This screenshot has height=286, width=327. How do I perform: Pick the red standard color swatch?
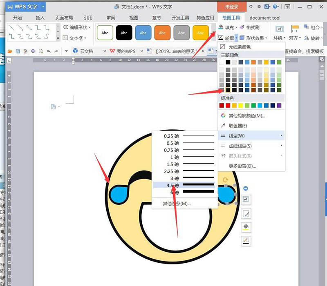228,105
